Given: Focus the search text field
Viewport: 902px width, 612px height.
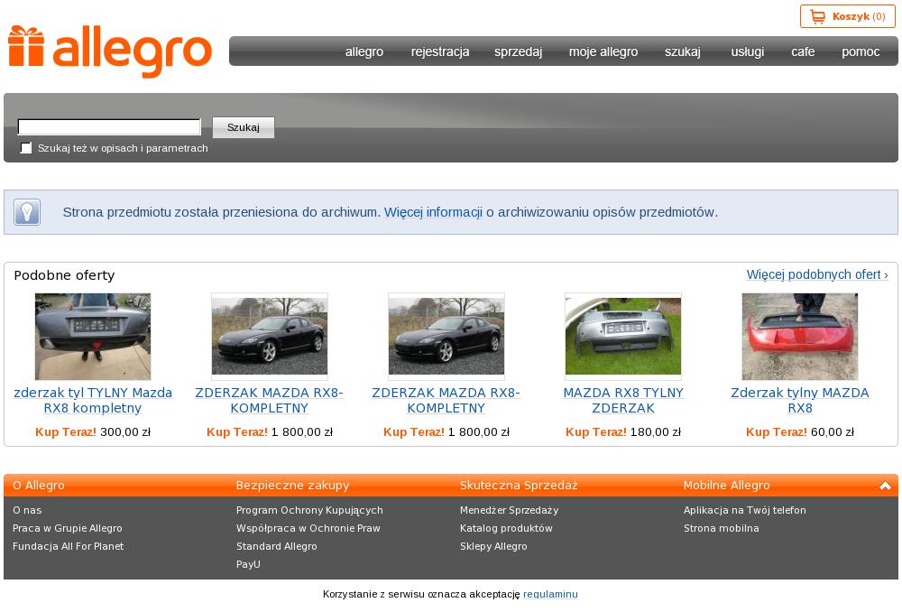Looking at the screenshot, I should [x=109, y=126].
